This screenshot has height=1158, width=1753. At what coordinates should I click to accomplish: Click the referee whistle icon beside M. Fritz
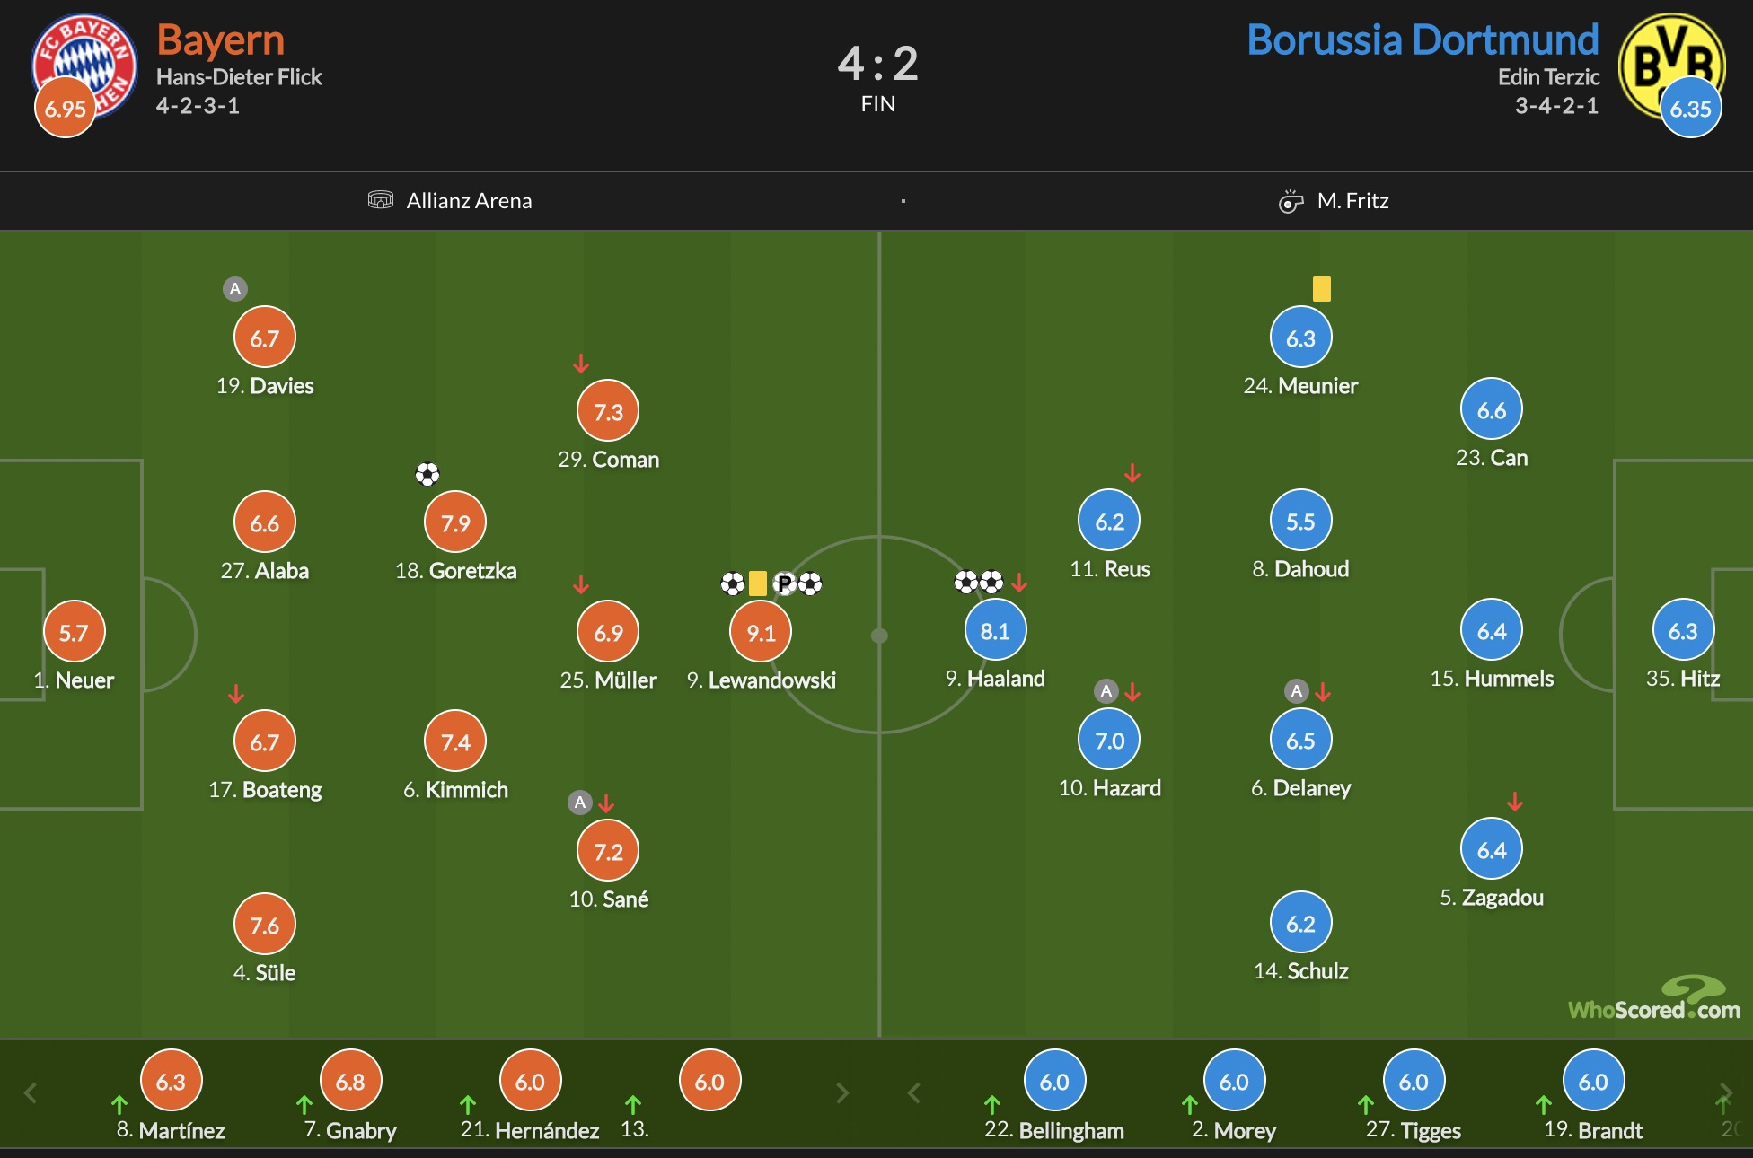[x=1291, y=200]
